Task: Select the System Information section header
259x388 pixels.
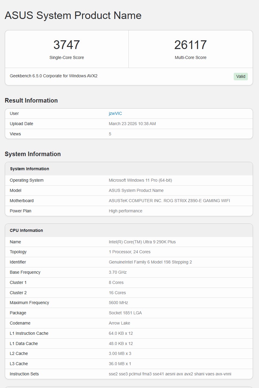Action: (x=32, y=154)
